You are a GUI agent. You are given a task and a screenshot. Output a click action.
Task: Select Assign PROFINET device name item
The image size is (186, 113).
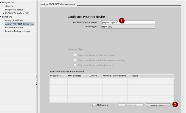click(x=20, y=24)
